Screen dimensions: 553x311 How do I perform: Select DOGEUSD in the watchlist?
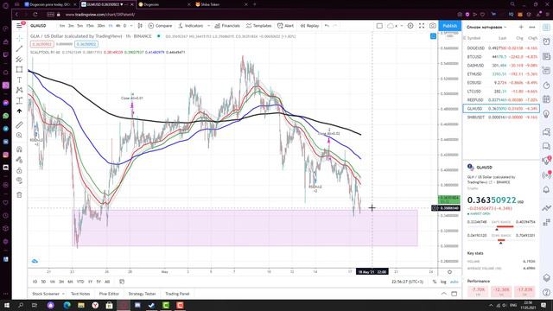pos(501,48)
